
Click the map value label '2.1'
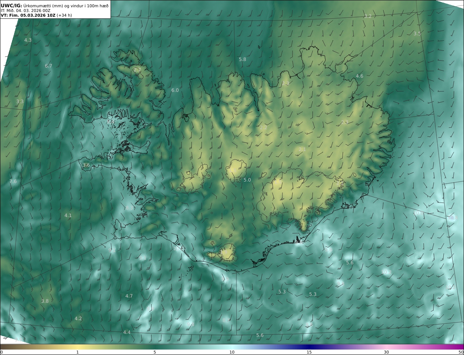[x=302, y=149]
